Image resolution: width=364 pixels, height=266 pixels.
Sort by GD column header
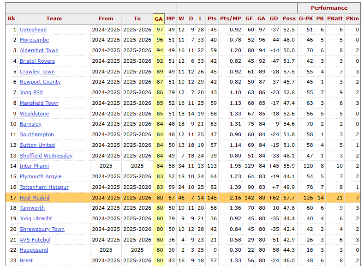pyautogui.click(x=274, y=18)
